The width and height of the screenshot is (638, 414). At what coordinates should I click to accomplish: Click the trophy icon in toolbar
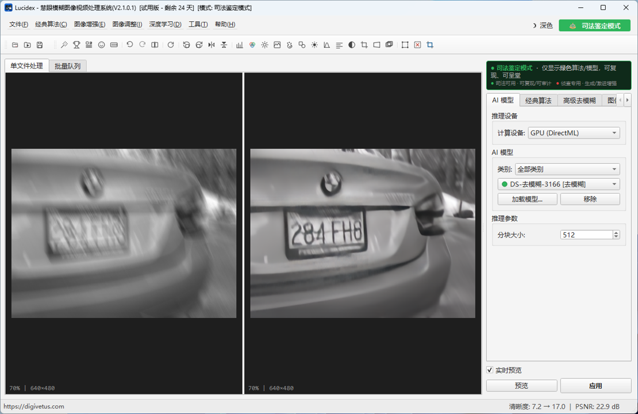click(76, 45)
